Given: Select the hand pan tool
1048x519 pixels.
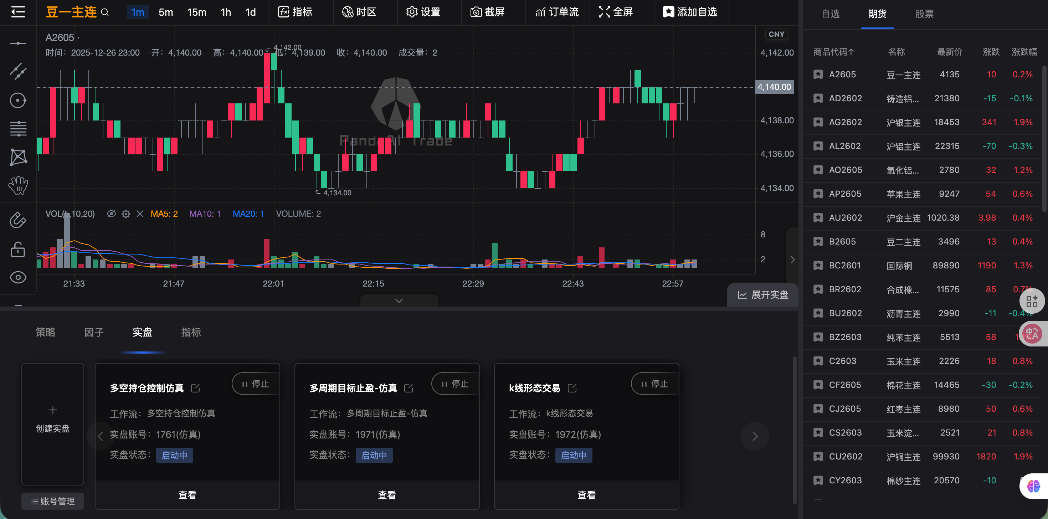Looking at the screenshot, I should [18, 185].
